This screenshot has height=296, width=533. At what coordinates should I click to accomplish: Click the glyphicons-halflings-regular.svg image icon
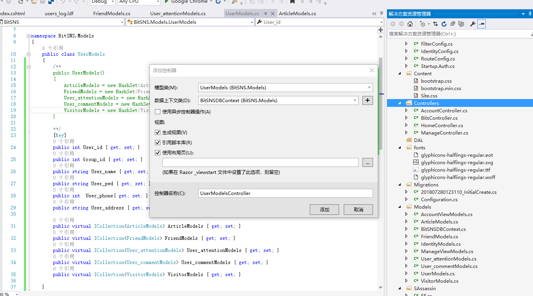point(416,162)
